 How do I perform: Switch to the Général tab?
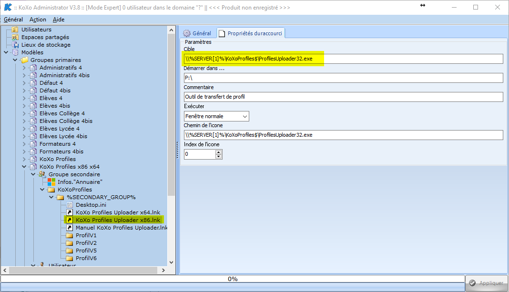coord(197,33)
